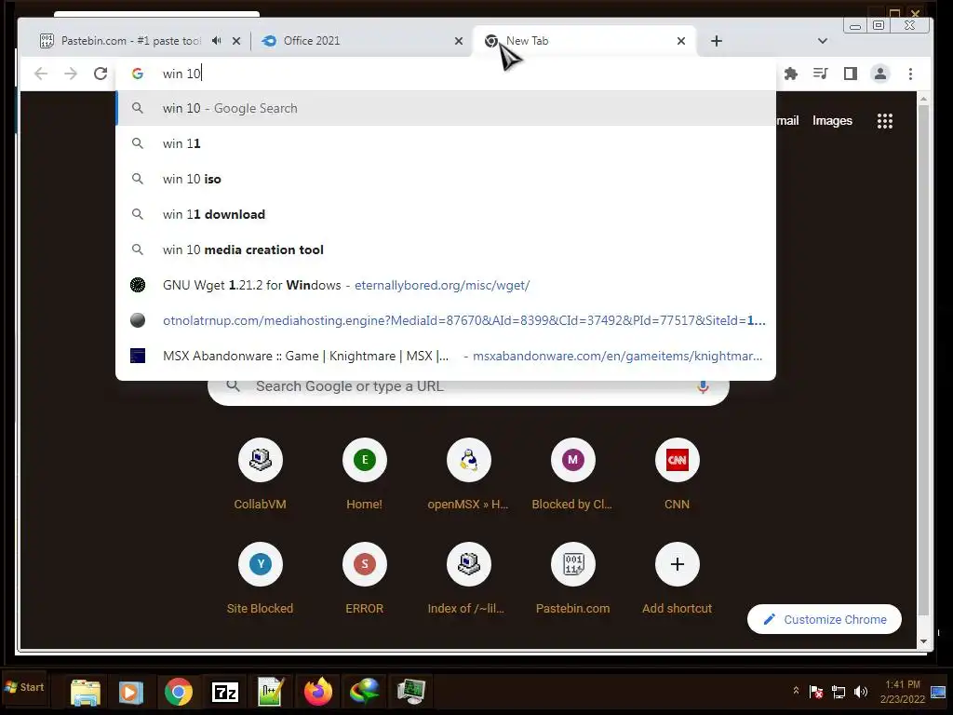
Task: Click the browser Back arrow
Action: pos(41,74)
